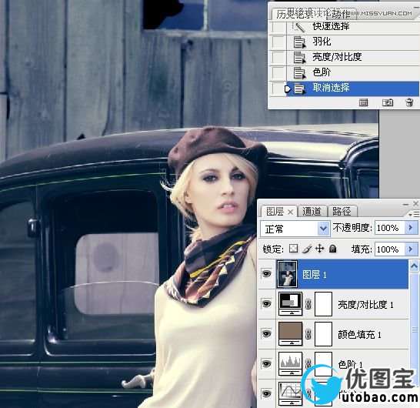Image resolution: width=420 pixels, height=408 pixels.
Task: Click link icon of 颜色填充 1 layer
Action: click(308, 334)
